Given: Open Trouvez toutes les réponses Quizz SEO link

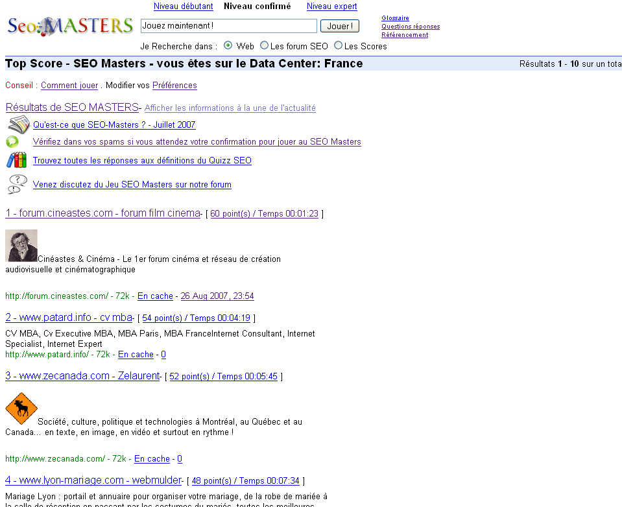Looking at the screenshot, I should (142, 161).
